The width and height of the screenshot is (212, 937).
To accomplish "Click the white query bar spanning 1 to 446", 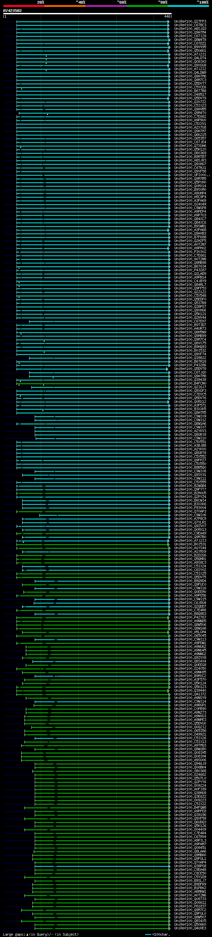I will click(87, 14).
